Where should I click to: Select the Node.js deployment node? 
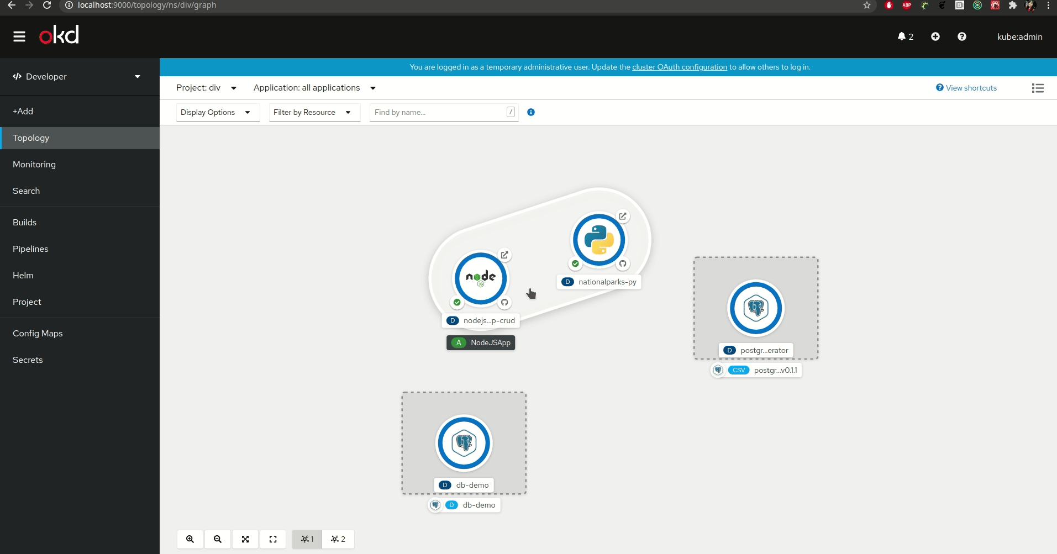point(481,279)
